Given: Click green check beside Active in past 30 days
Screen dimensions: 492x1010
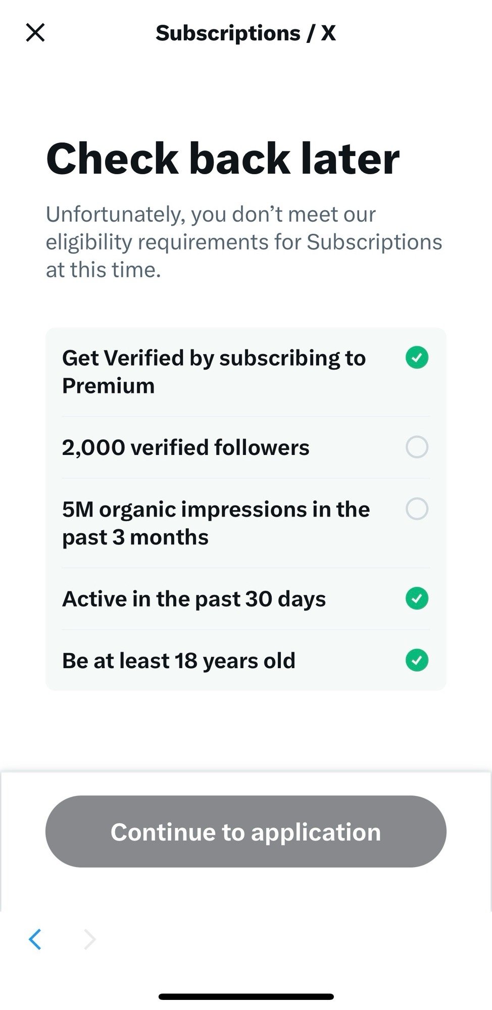Looking at the screenshot, I should 417,598.
